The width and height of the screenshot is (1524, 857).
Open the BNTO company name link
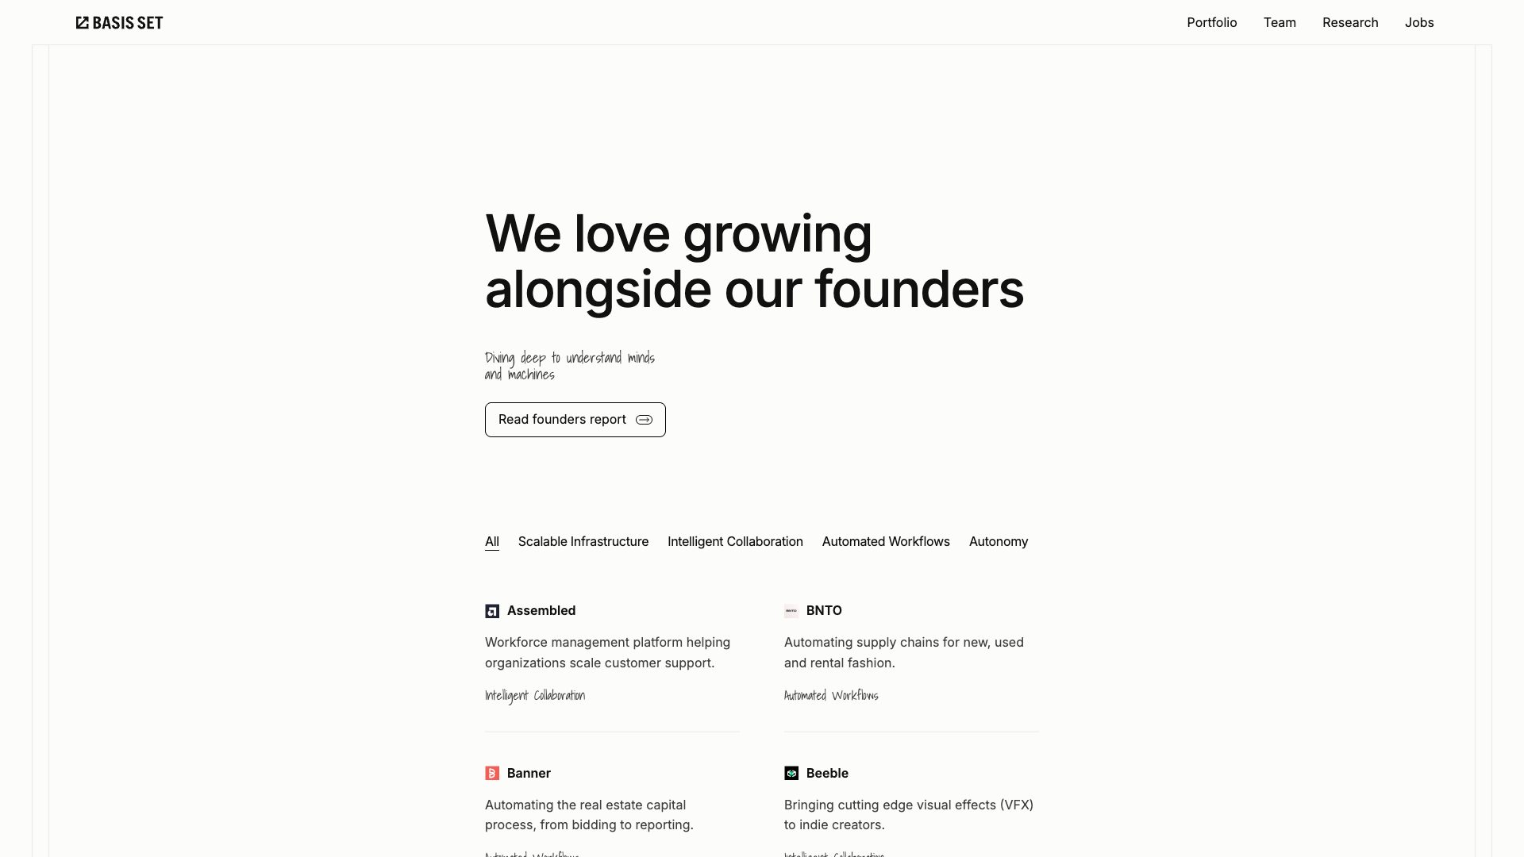pos(823,611)
